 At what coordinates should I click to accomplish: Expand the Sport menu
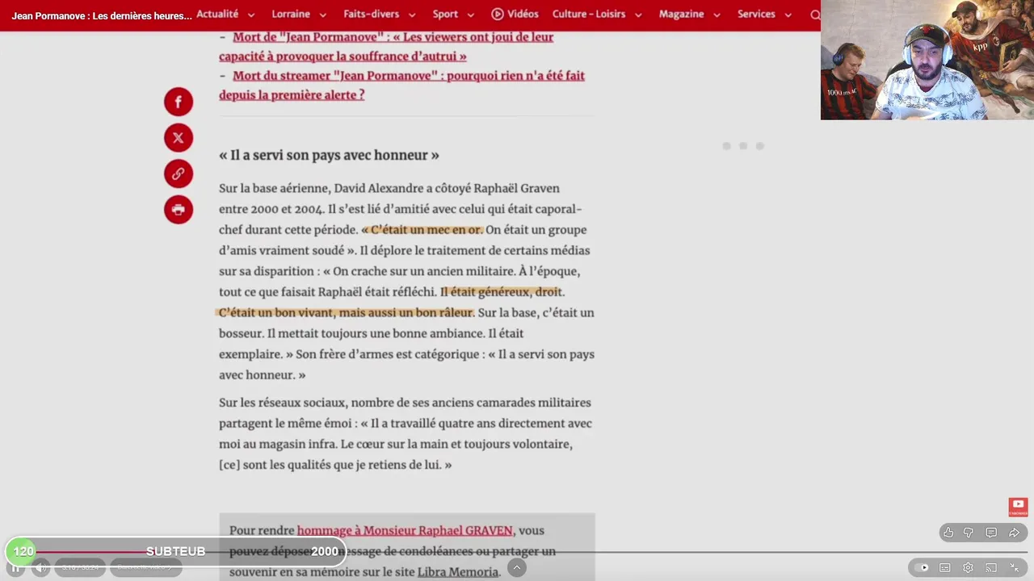453,15
